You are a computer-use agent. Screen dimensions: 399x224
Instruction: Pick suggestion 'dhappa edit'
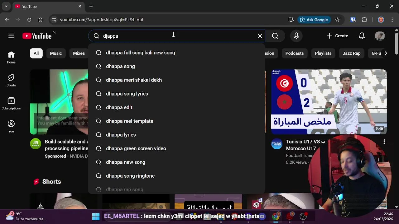(176, 107)
